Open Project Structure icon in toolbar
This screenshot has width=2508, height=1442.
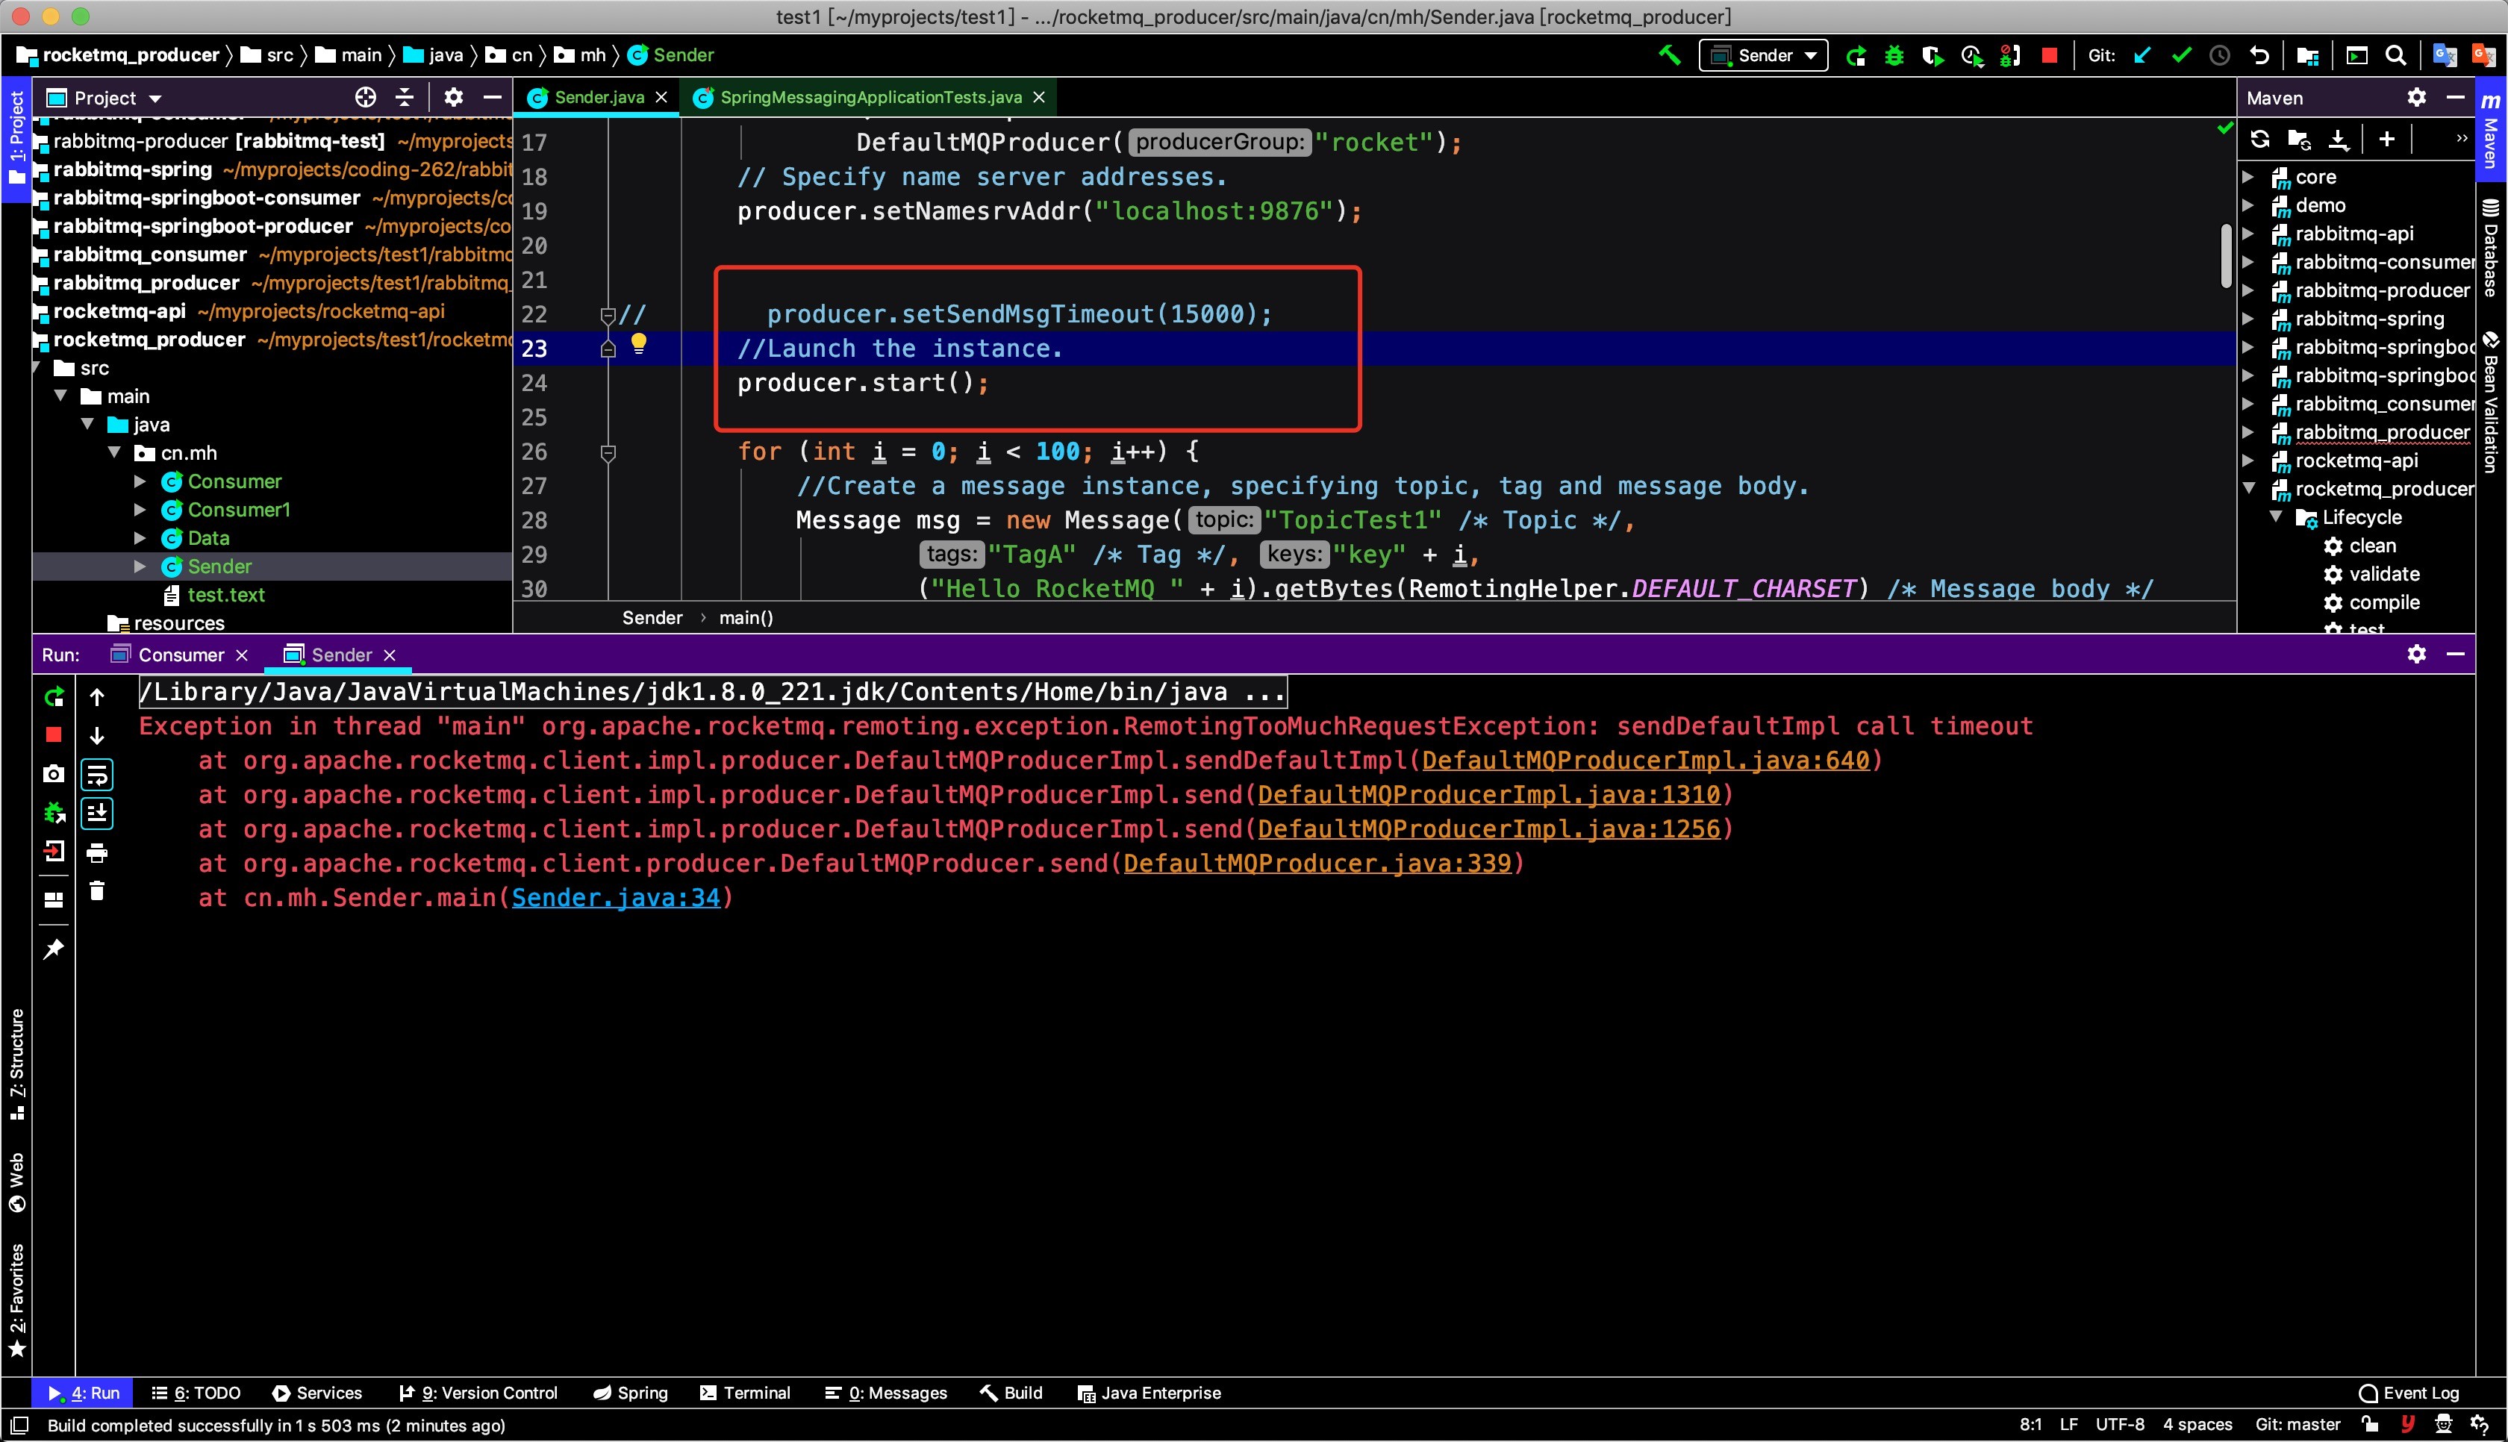2307,55
